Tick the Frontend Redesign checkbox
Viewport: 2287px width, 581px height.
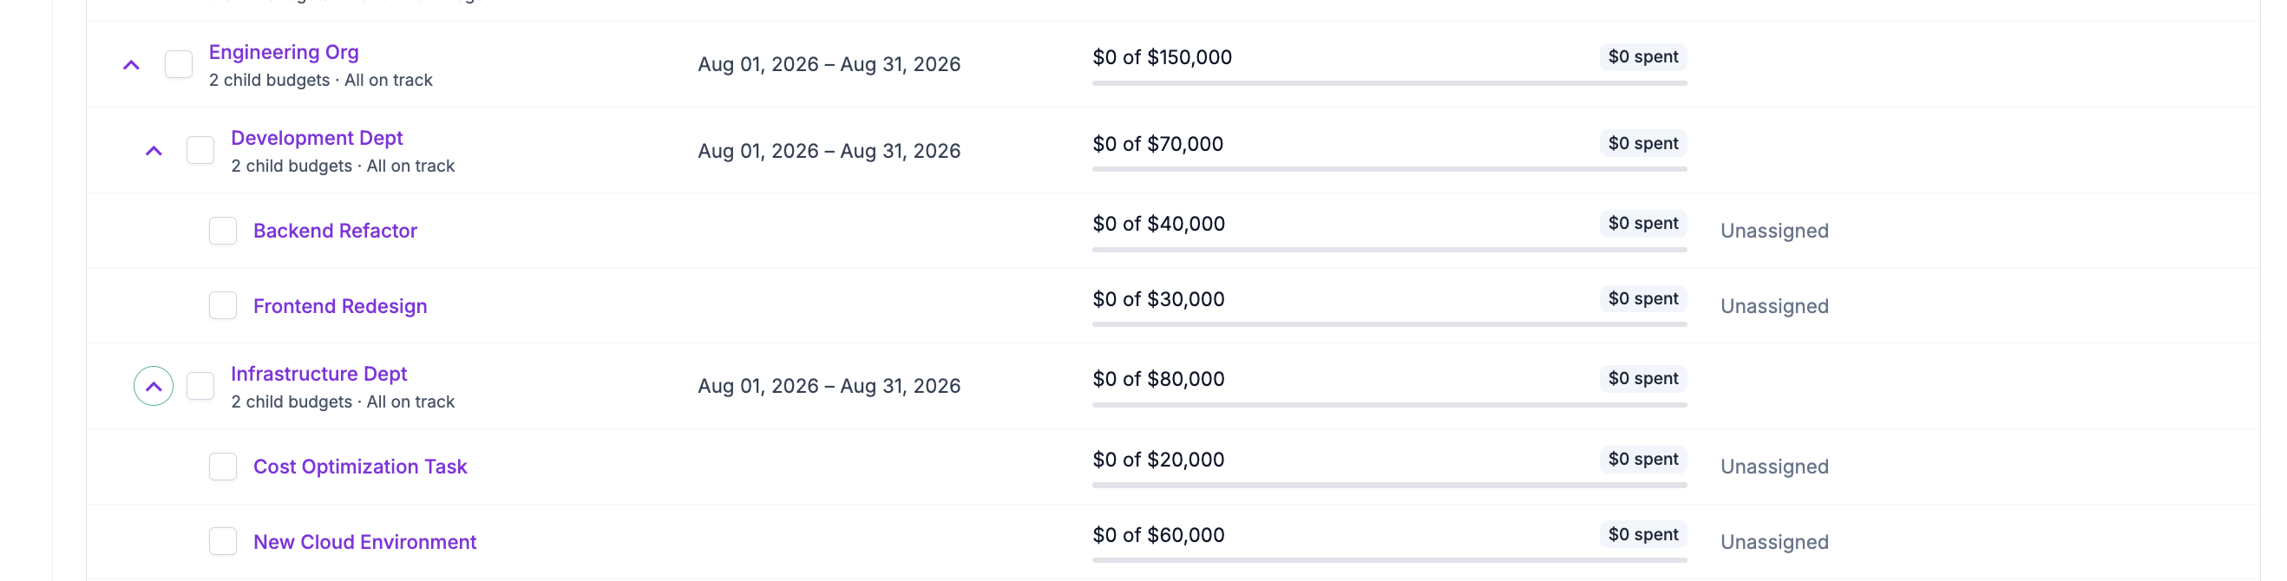tap(223, 305)
